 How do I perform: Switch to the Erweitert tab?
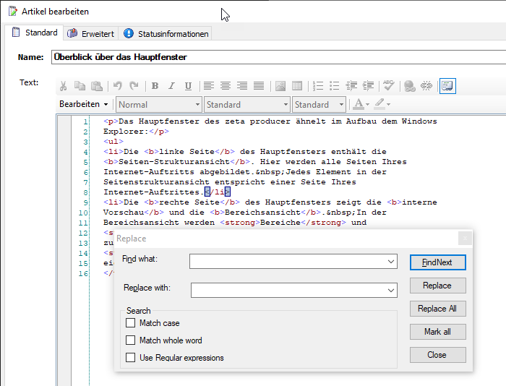tap(90, 33)
